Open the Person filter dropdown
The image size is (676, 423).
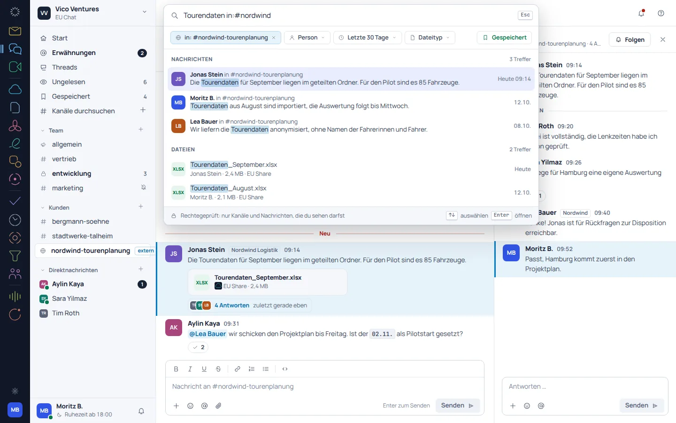(307, 38)
